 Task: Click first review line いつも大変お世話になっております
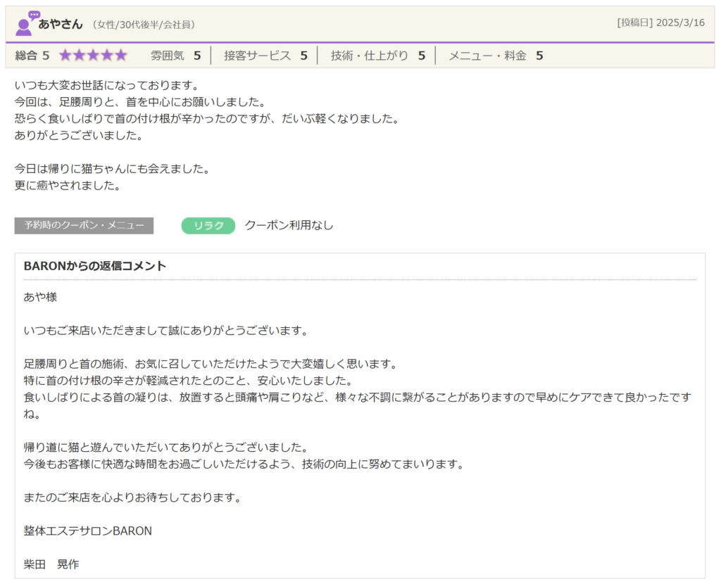point(107,85)
